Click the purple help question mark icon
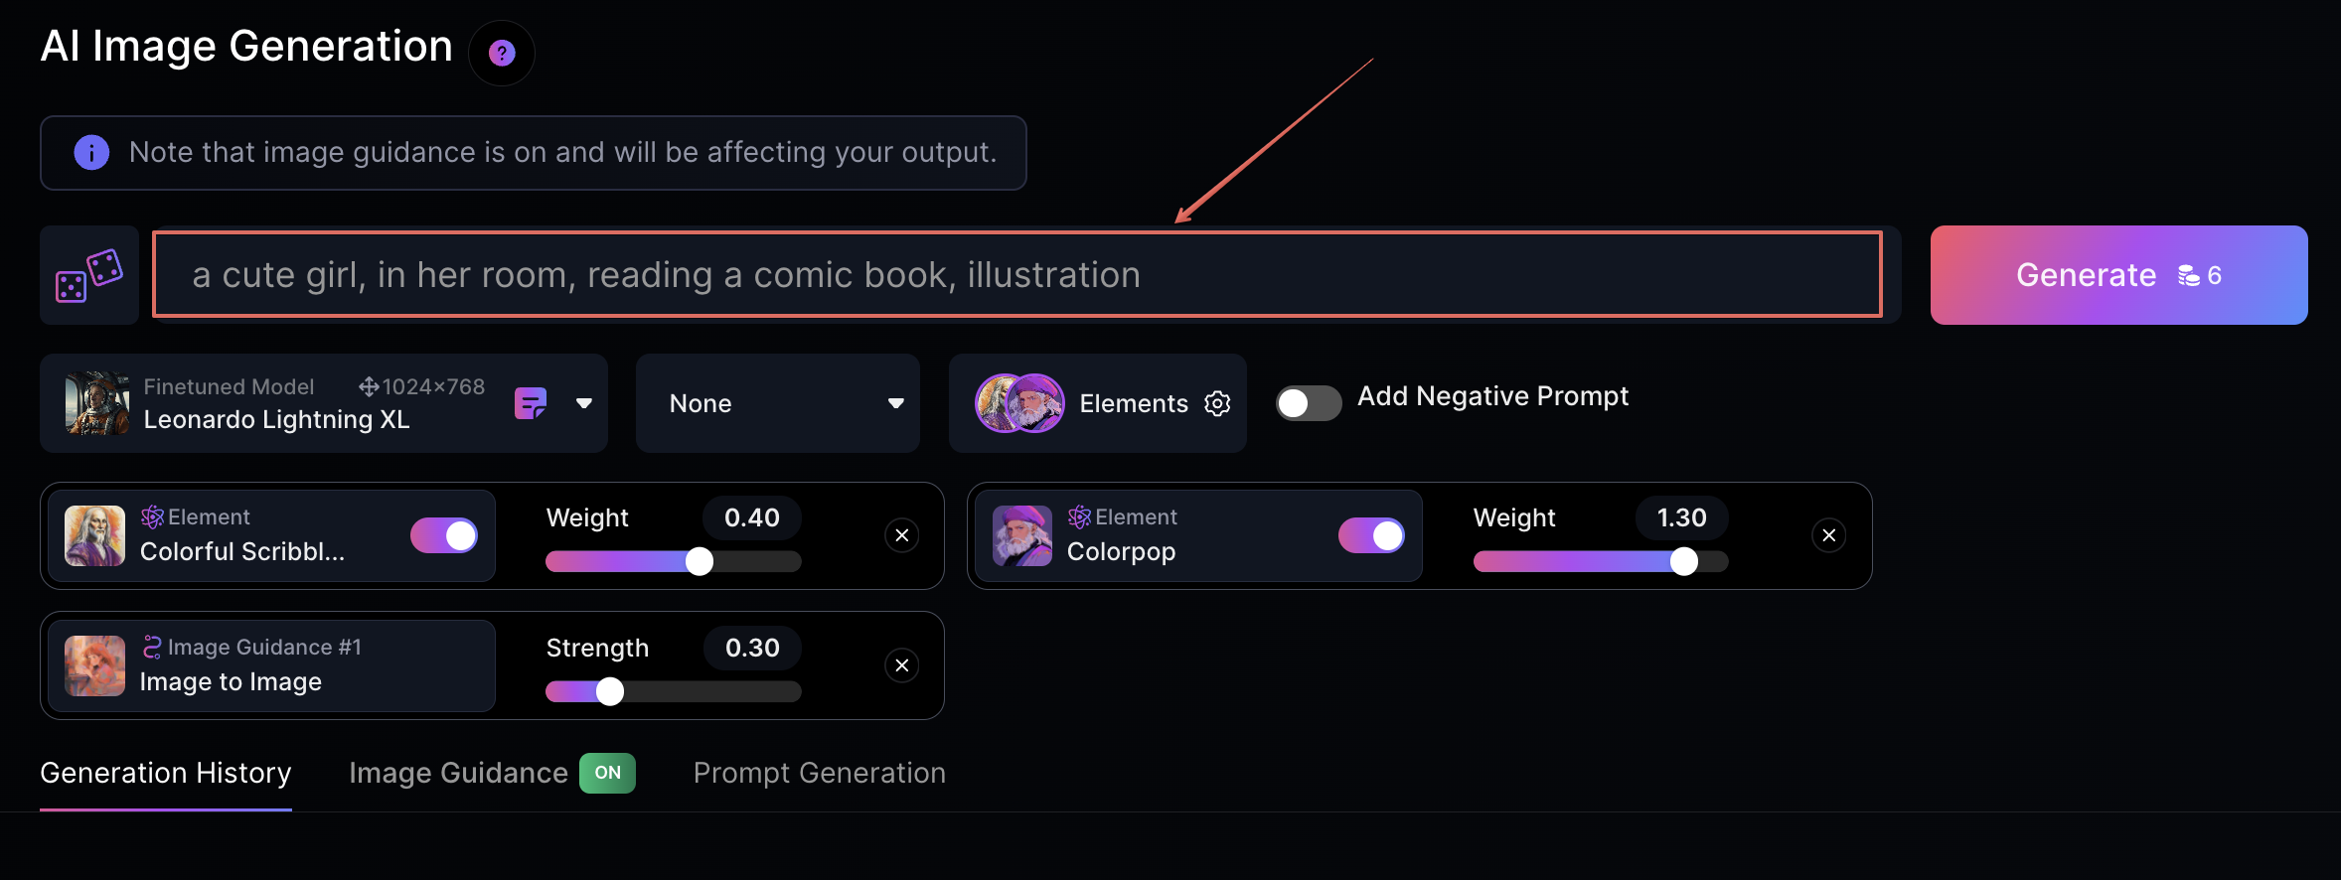The image size is (2341, 880). coord(502,53)
